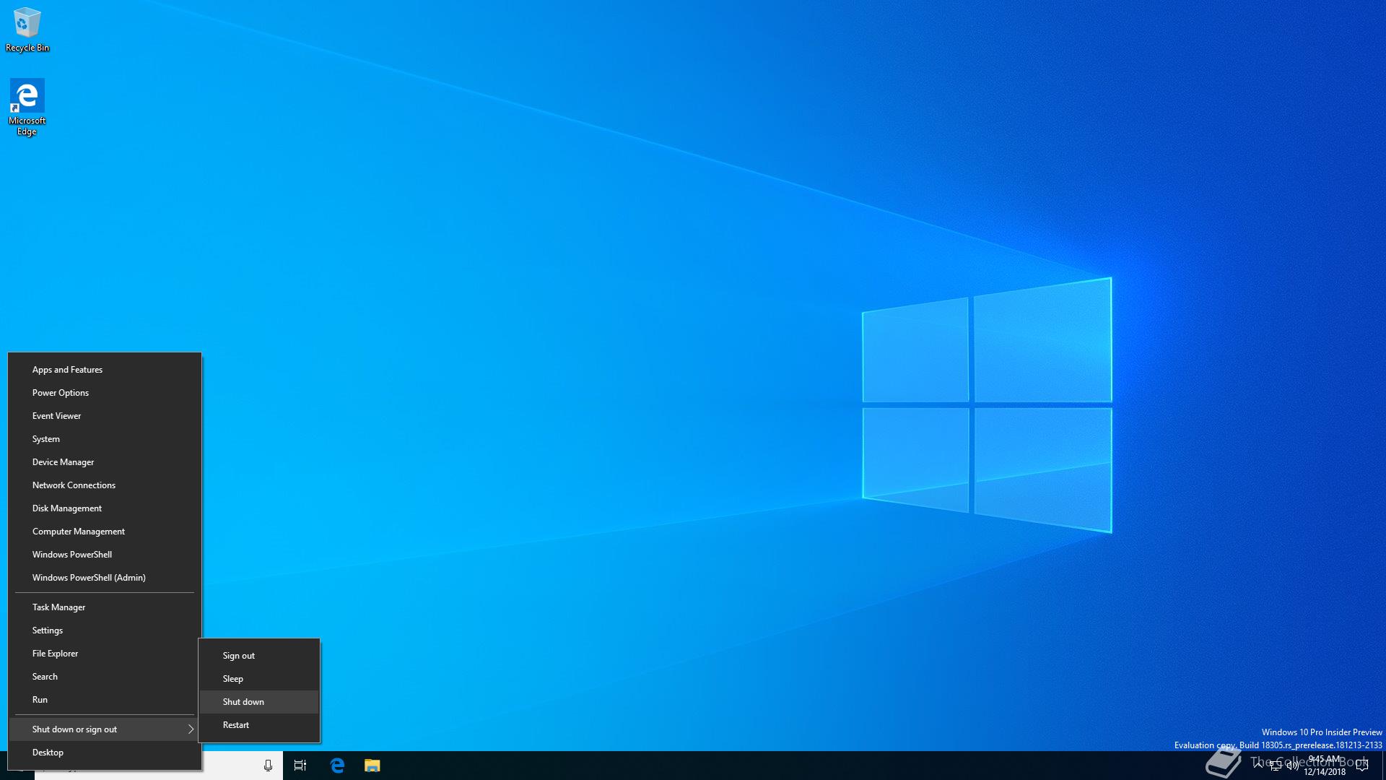Open Network Connections menu entry
This screenshot has height=780, width=1386.
(x=105, y=485)
